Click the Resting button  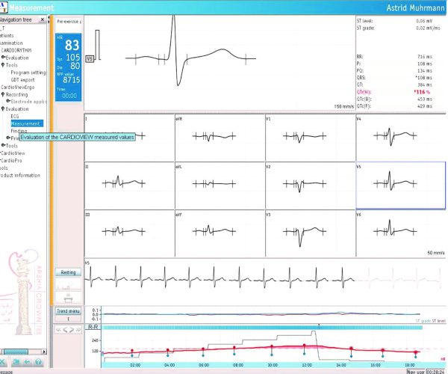(x=68, y=272)
